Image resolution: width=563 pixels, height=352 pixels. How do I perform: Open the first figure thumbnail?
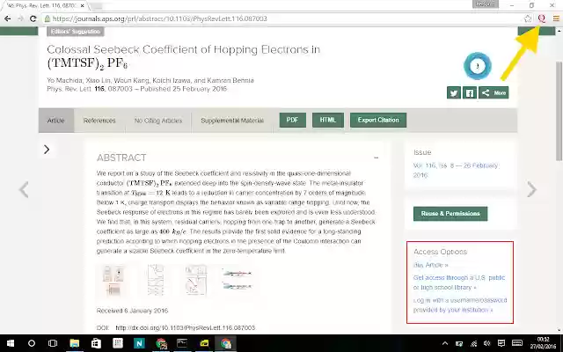pyautogui.click(x=113, y=280)
